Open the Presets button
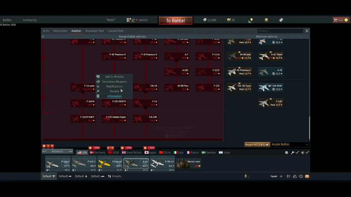 (x=114, y=176)
